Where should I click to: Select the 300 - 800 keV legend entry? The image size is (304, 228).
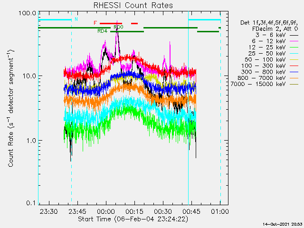(x=270, y=72)
